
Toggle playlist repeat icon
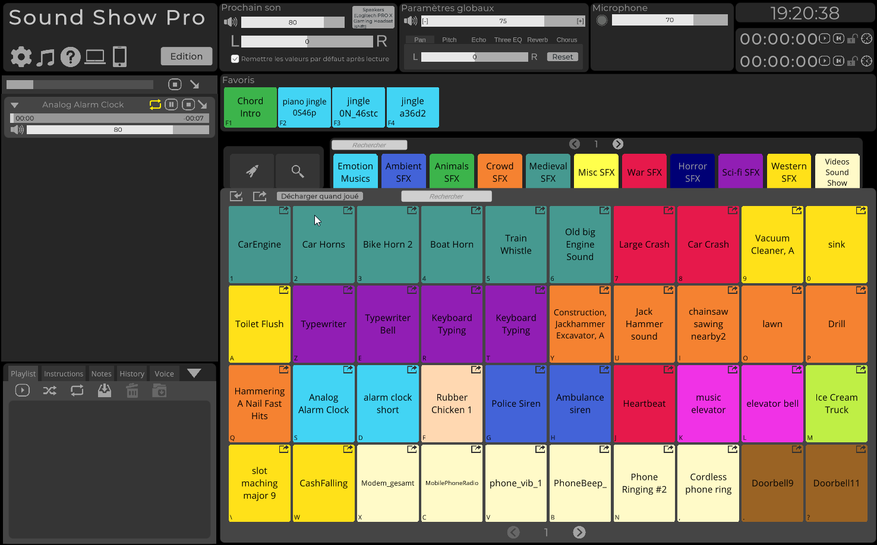[77, 390]
